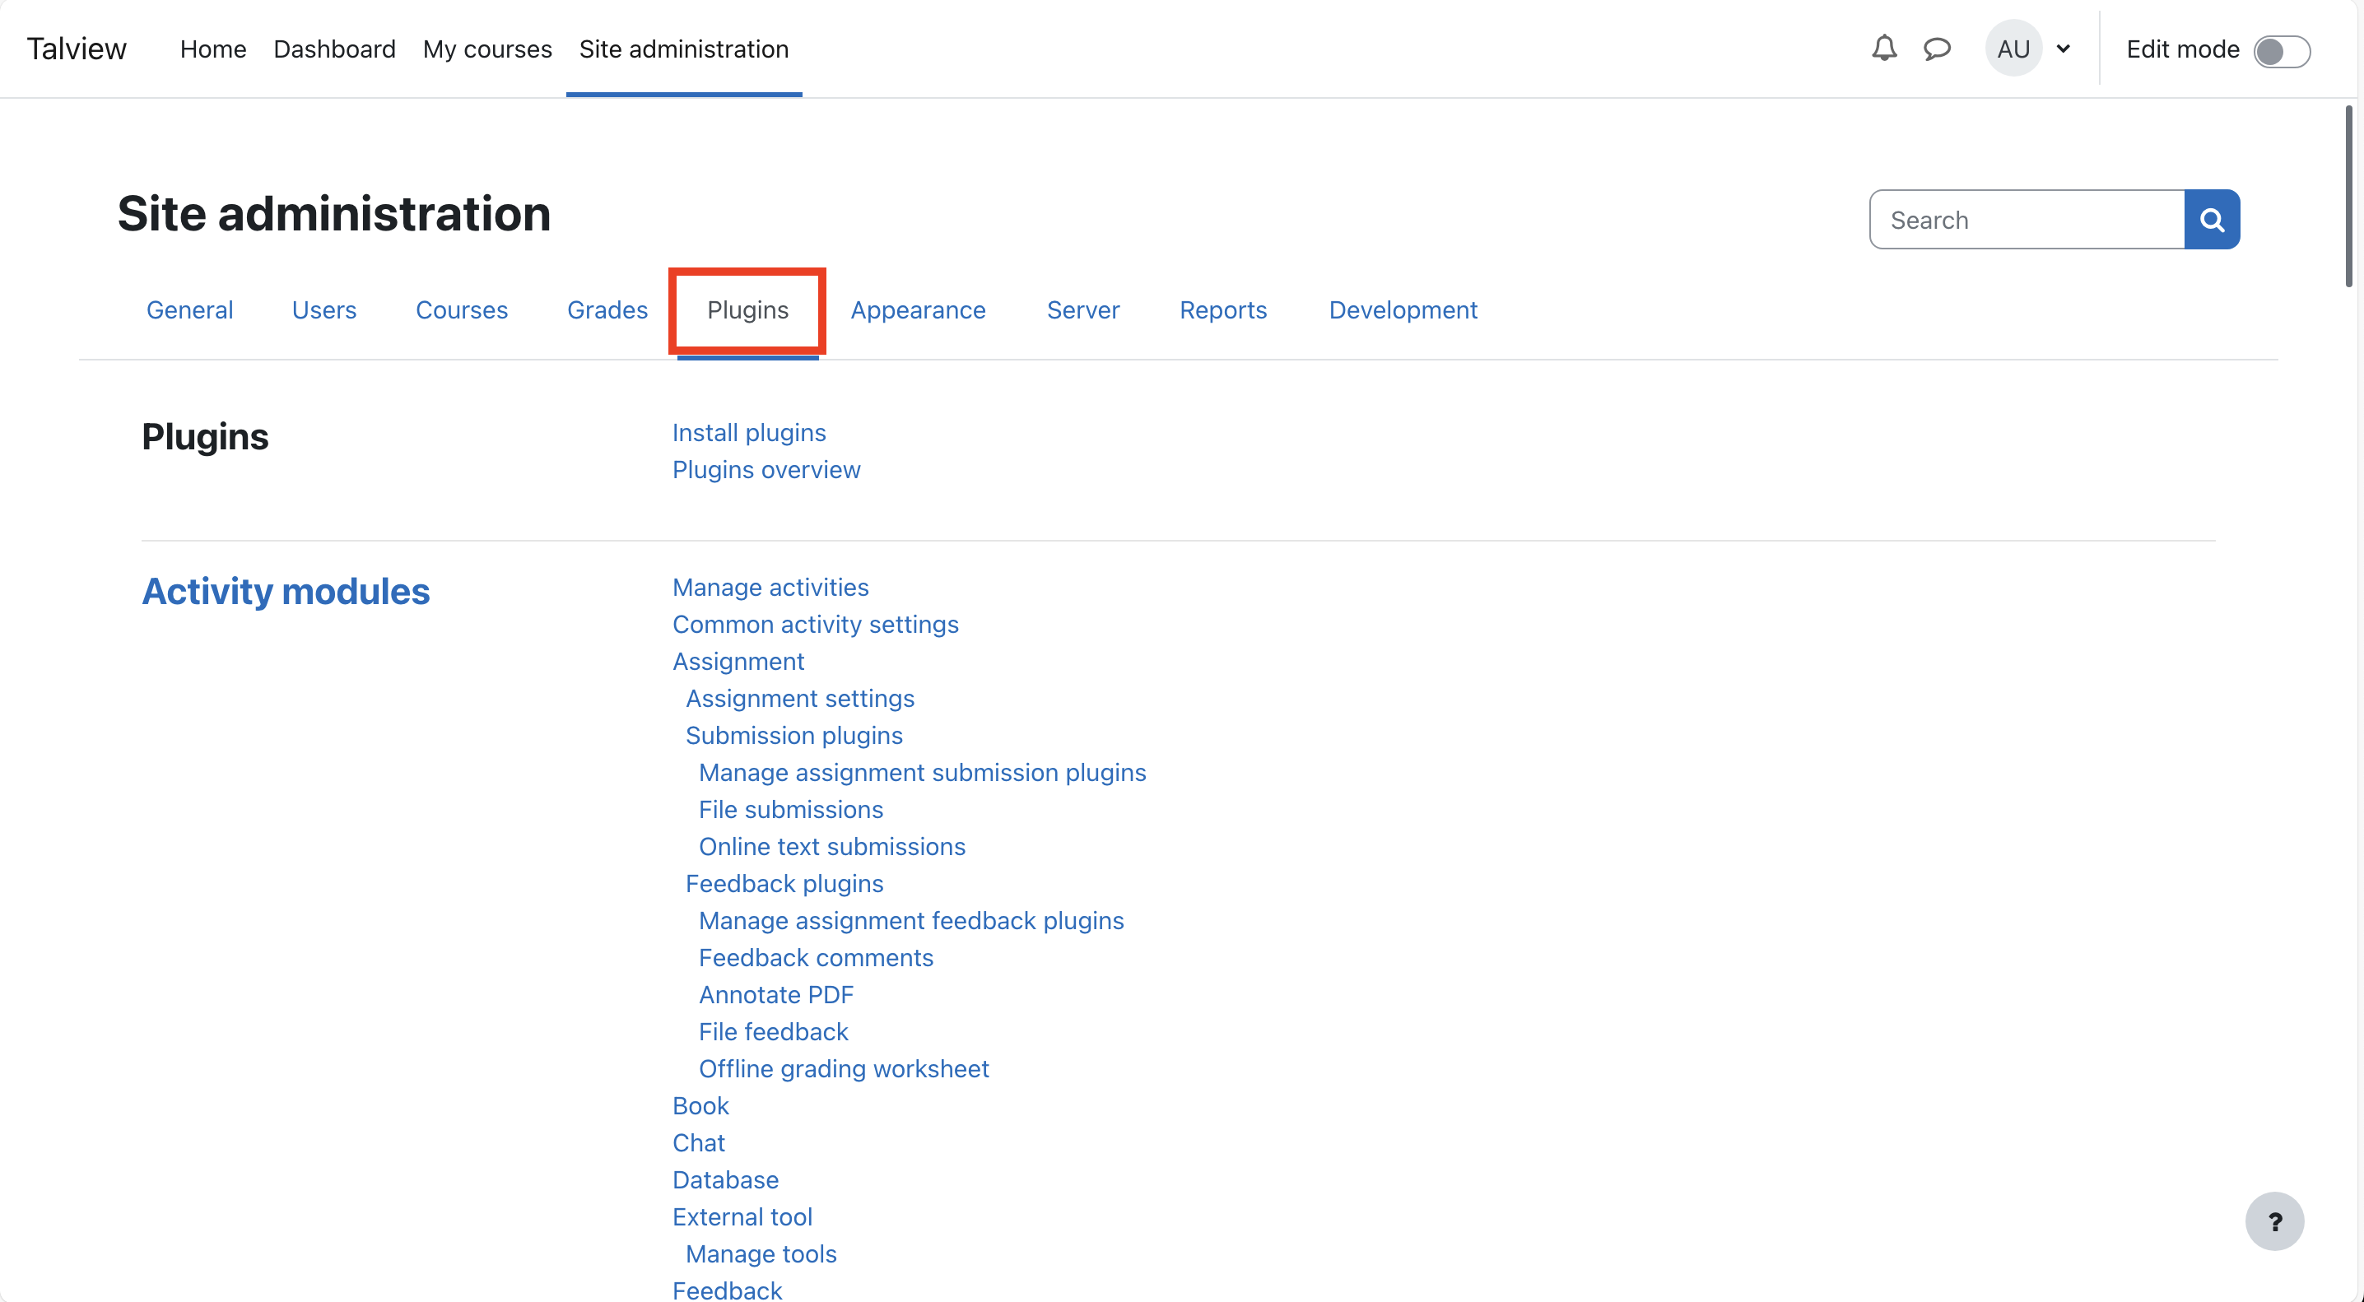The height and width of the screenshot is (1302, 2364).
Task: Expand the user menu dropdown arrow
Action: tap(2063, 49)
